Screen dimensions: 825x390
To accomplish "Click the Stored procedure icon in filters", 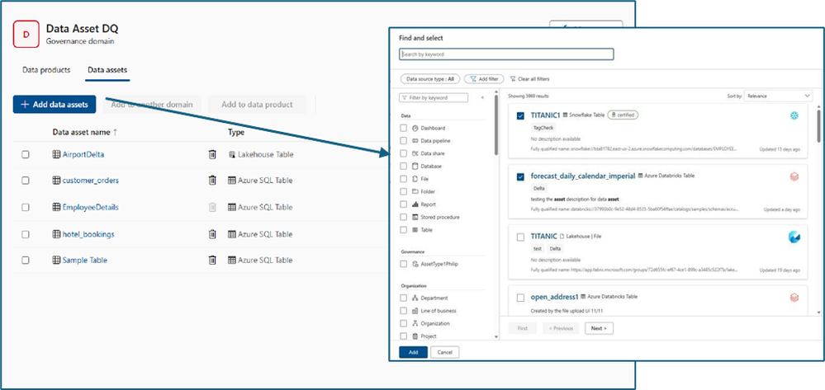I will [415, 217].
